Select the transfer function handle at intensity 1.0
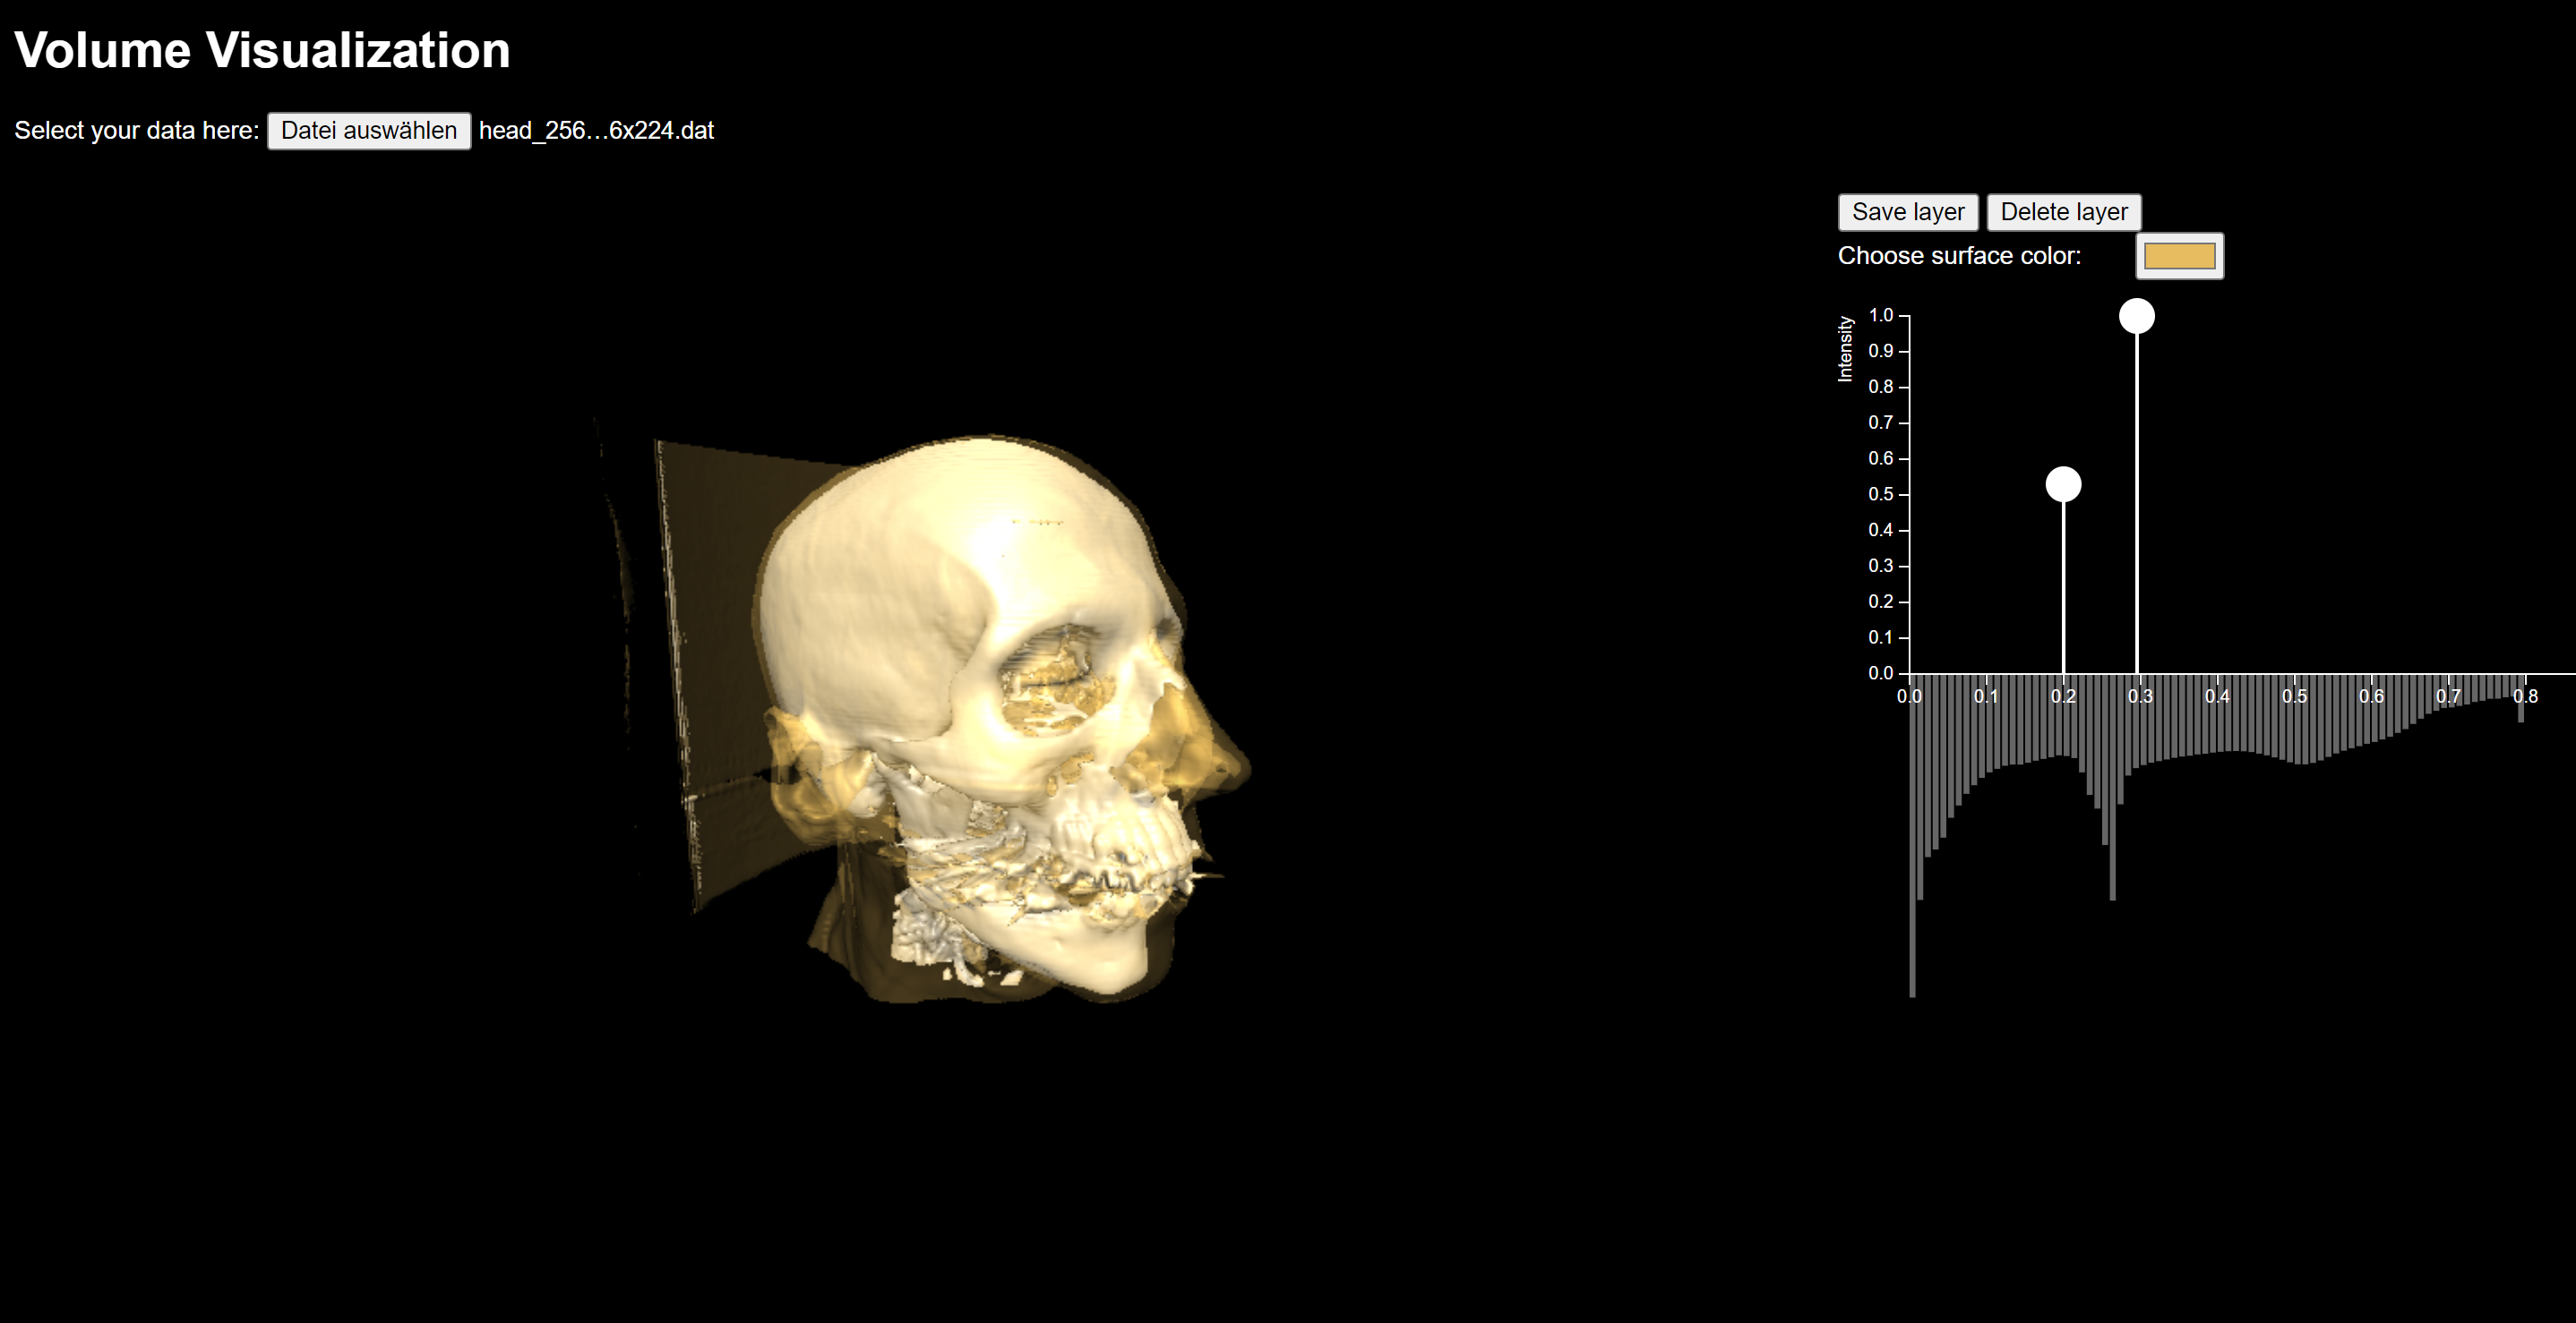Image resolution: width=2576 pixels, height=1323 pixels. pyautogui.click(x=2137, y=316)
